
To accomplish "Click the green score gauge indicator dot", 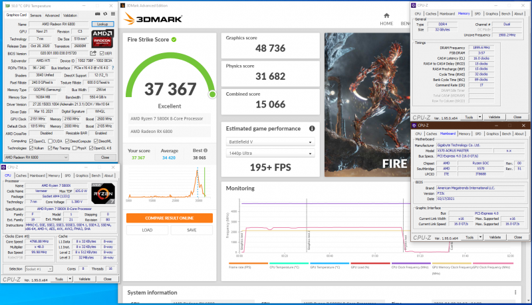I will [x=211, y=95].
